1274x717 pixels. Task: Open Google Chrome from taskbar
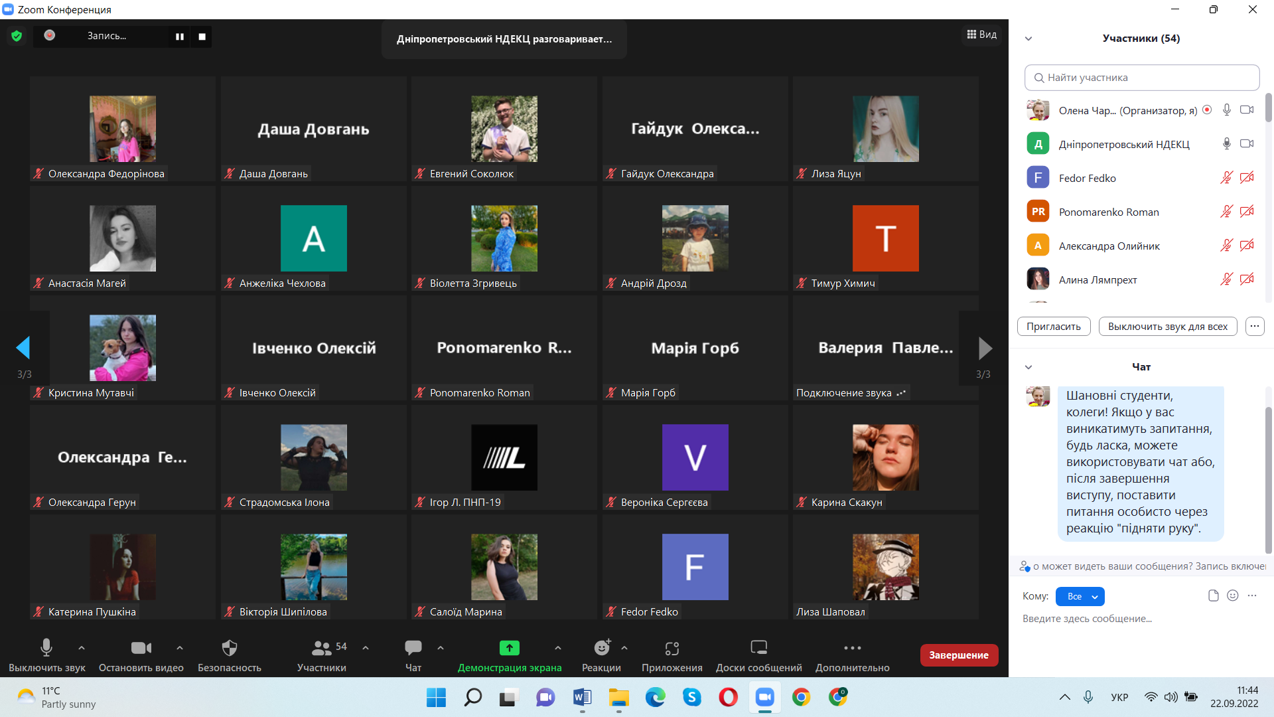(x=802, y=697)
